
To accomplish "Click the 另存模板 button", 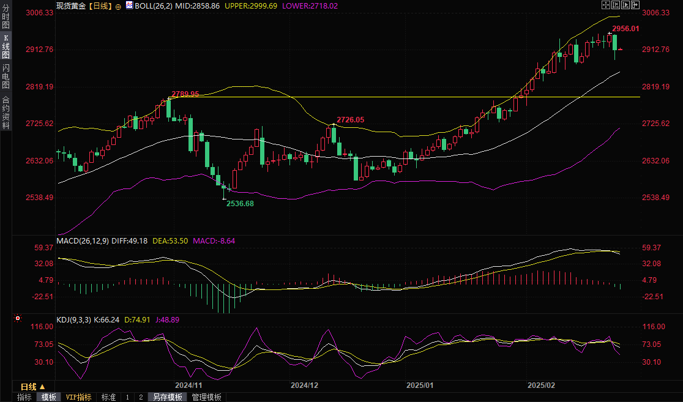I will 167,397.
